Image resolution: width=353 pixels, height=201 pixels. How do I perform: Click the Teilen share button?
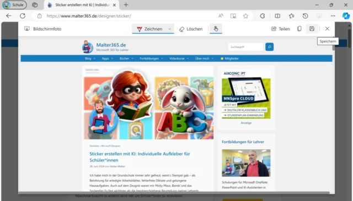click(x=281, y=29)
